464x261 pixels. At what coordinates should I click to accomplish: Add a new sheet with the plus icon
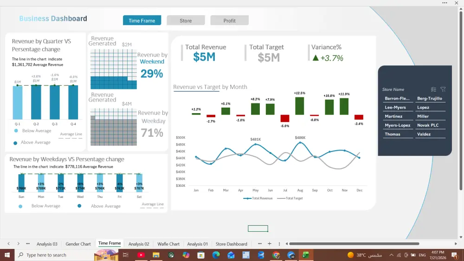pyautogui.click(x=269, y=243)
